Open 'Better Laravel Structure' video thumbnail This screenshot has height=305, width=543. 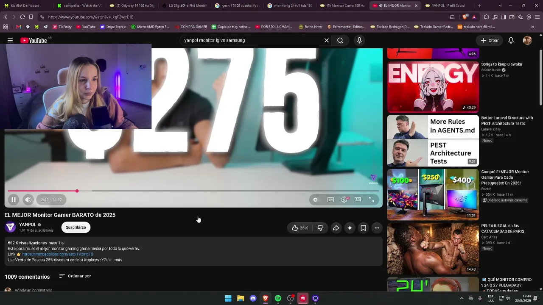click(433, 141)
